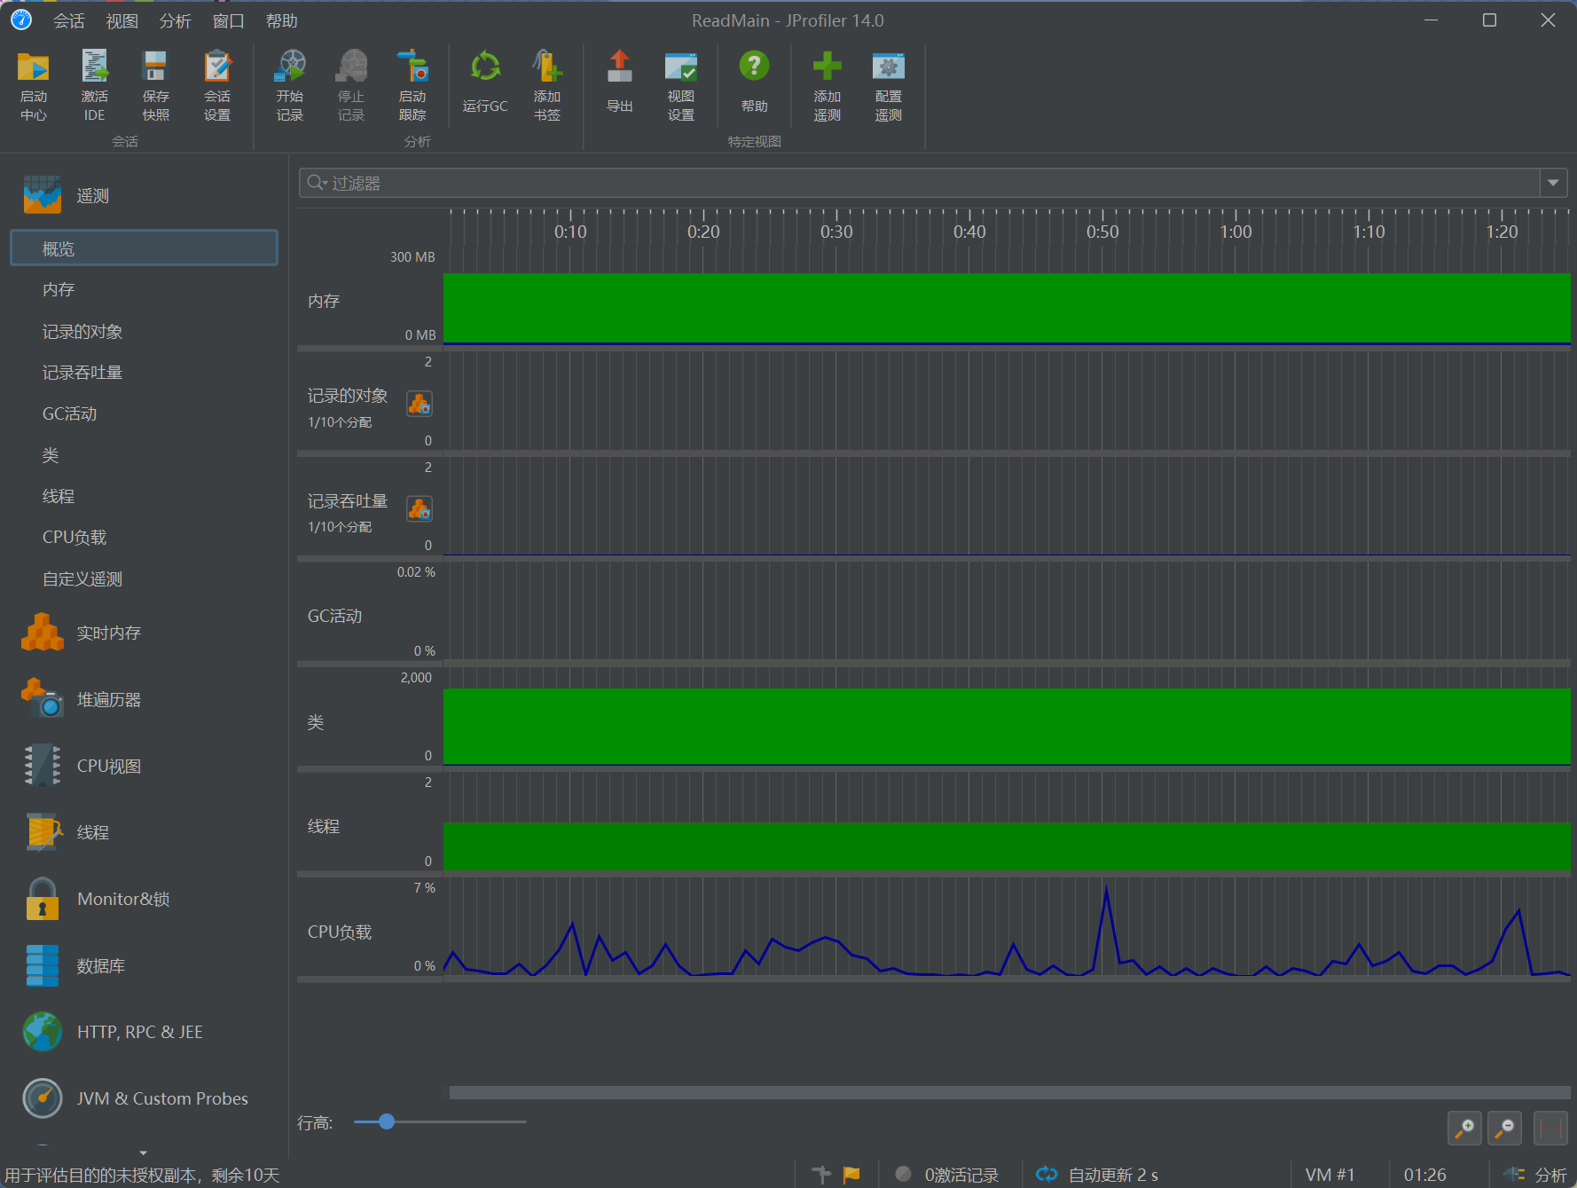Viewport: 1577px width, 1188px height.
Task: Click the zoom in magnifier button
Action: tap(1463, 1128)
